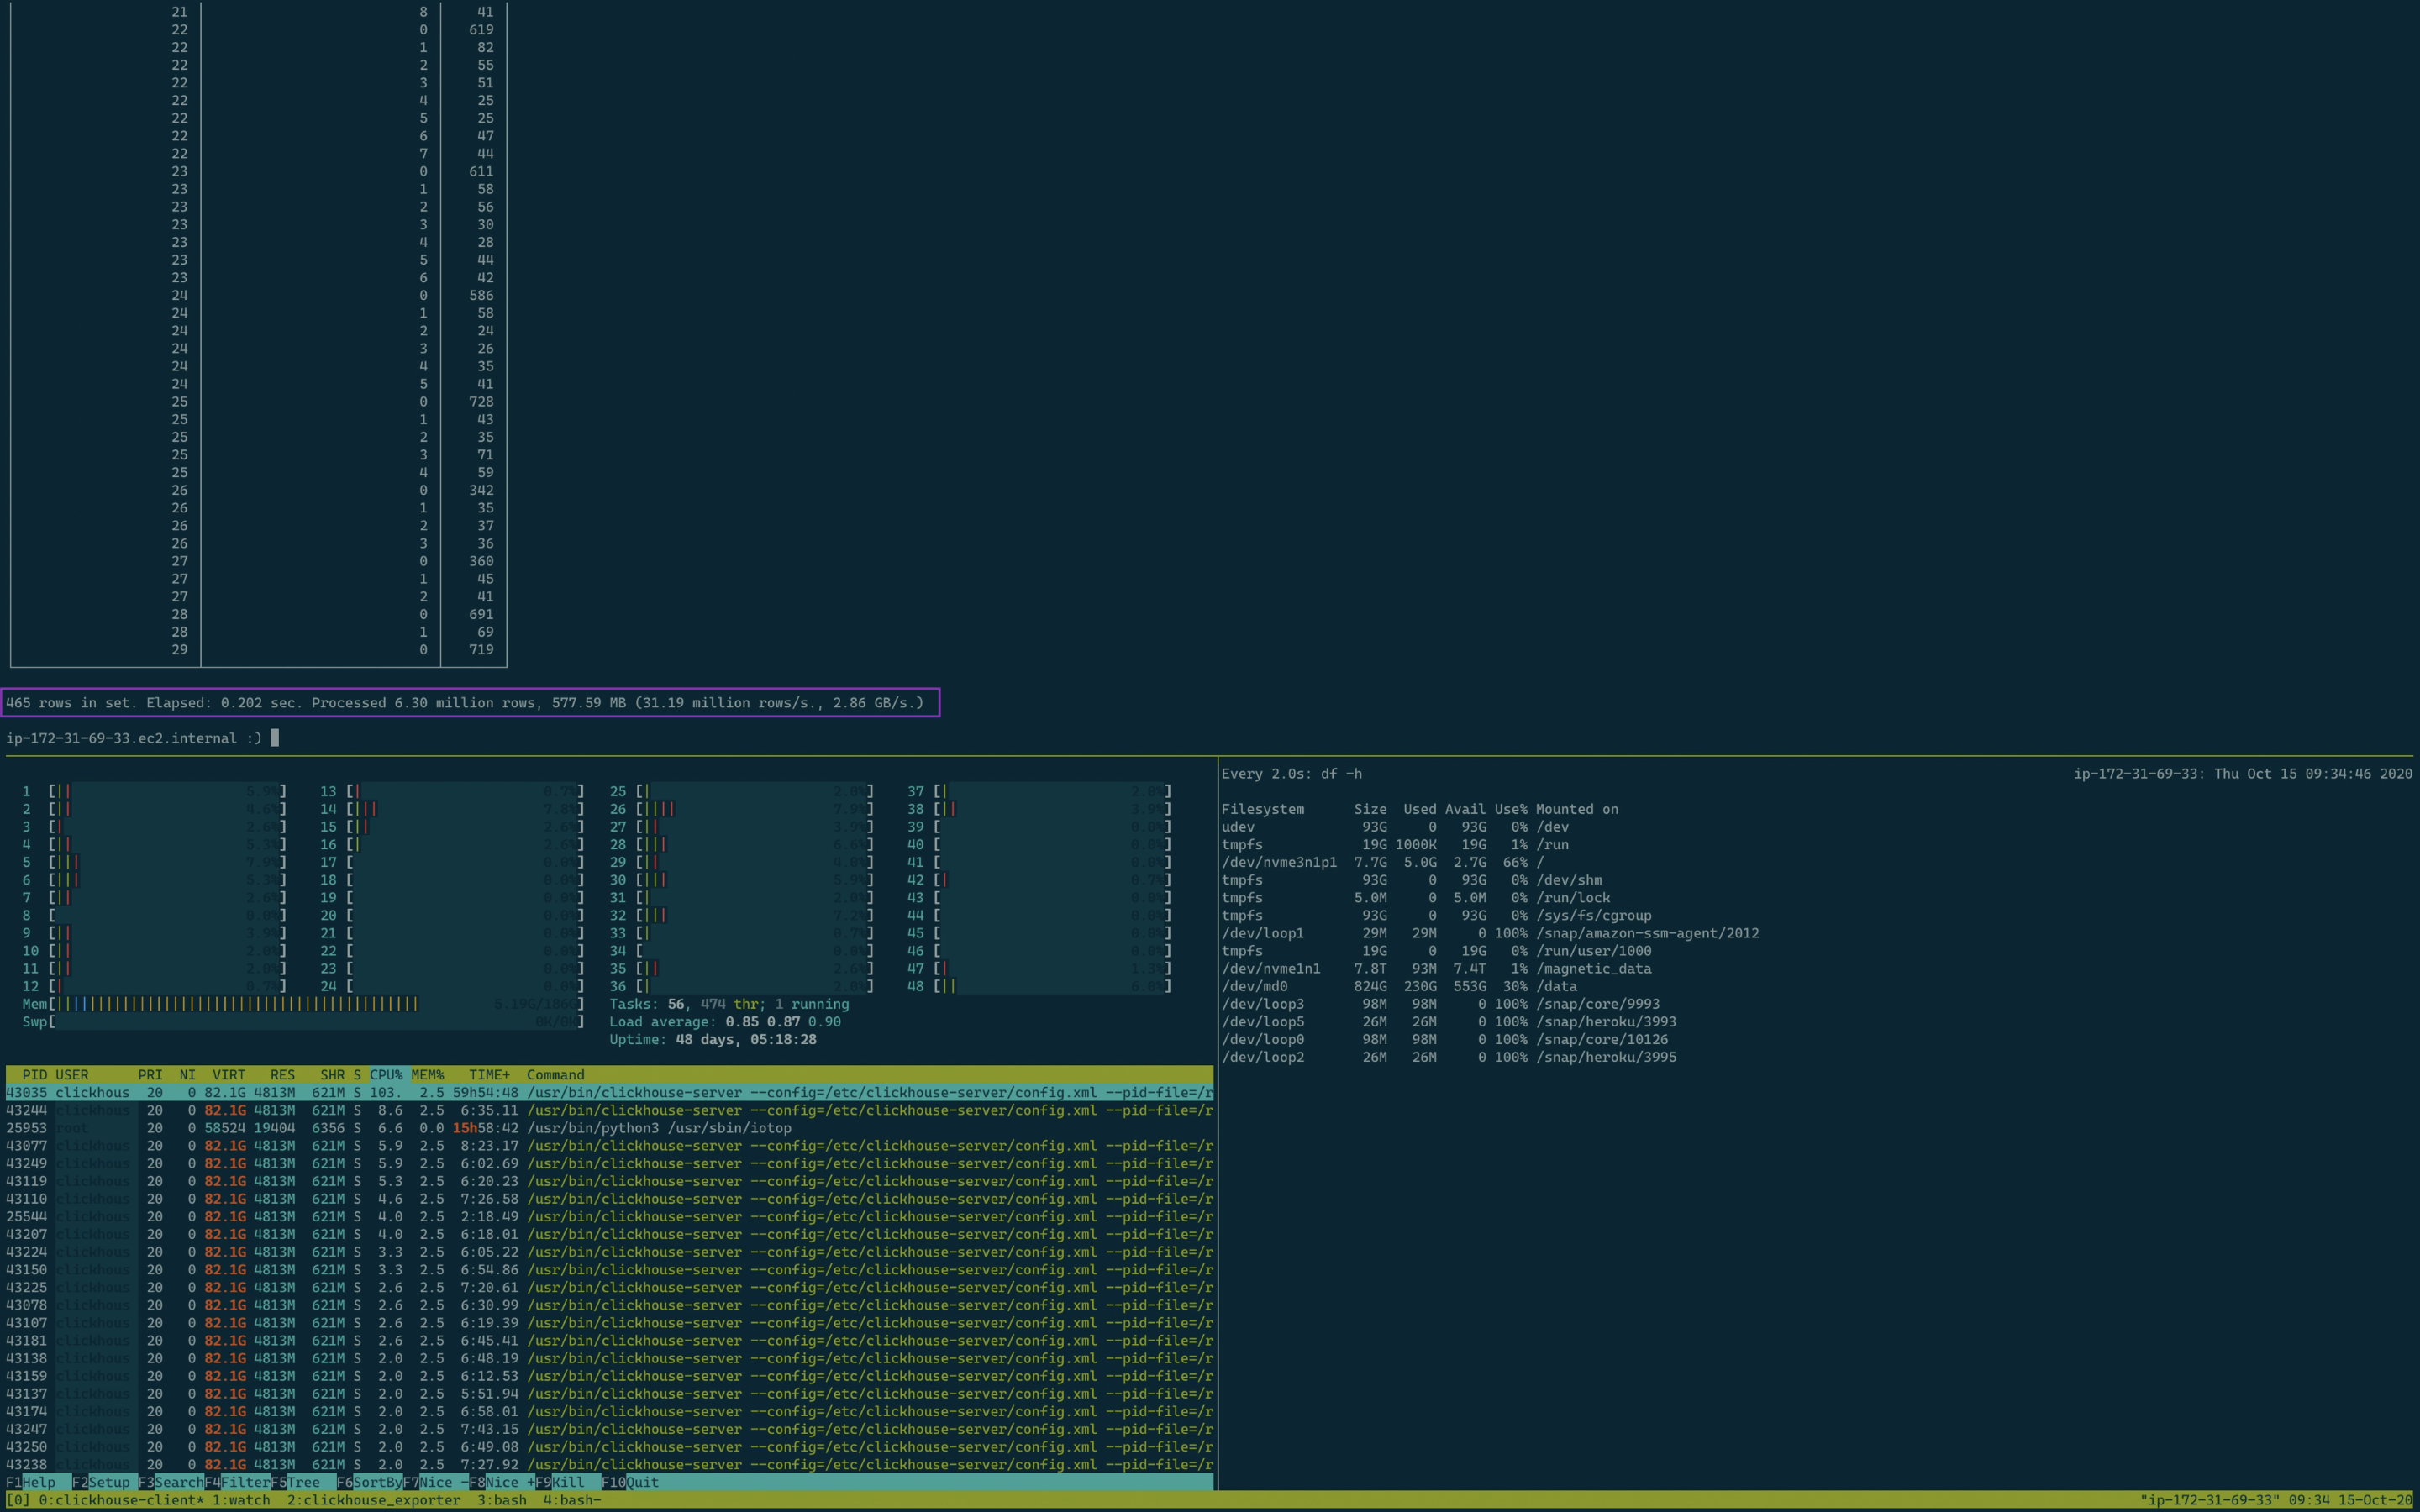2420x1512 pixels.
Task: Open the sort menu with F6SortBy
Action: (x=370, y=1482)
